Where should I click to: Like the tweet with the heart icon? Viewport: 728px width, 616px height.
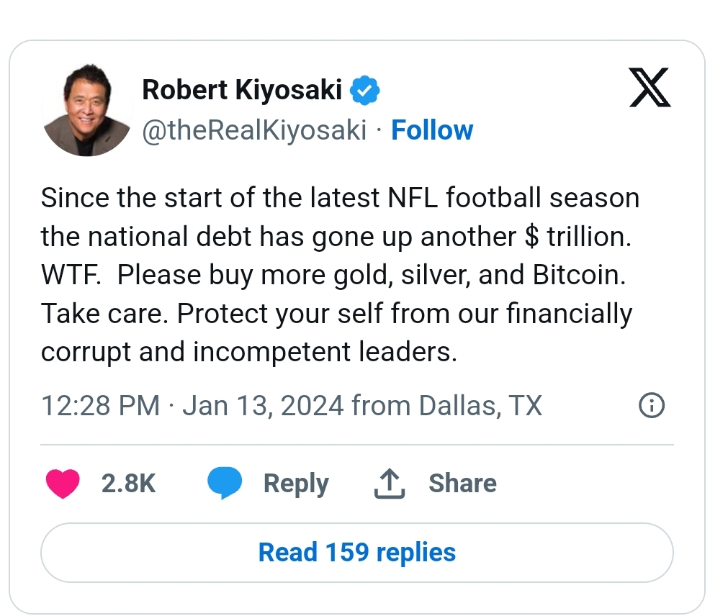tap(63, 484)
